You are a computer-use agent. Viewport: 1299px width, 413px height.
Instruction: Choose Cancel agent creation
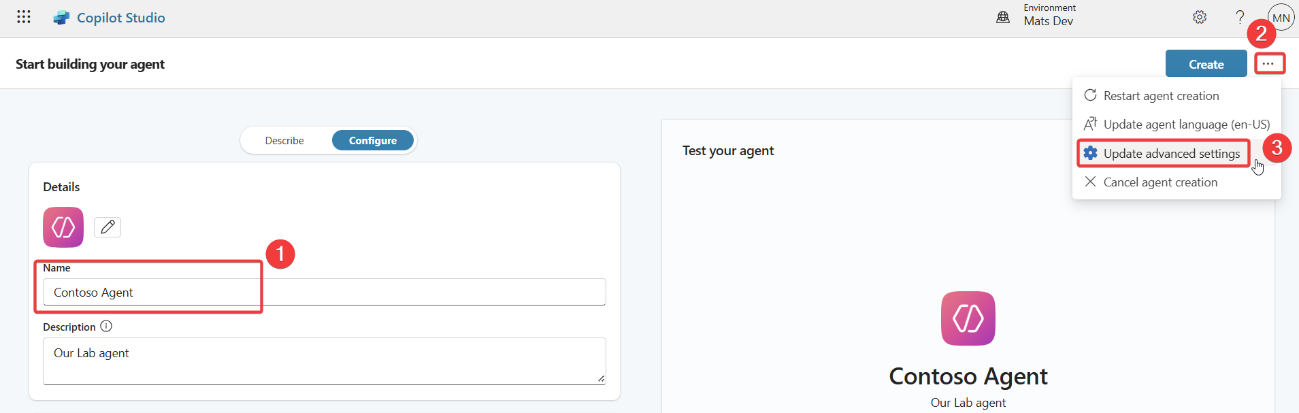(x=1160, y=182)
